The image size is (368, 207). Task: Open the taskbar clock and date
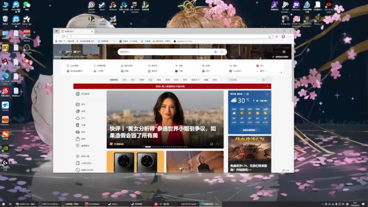[x=355, y=204]
